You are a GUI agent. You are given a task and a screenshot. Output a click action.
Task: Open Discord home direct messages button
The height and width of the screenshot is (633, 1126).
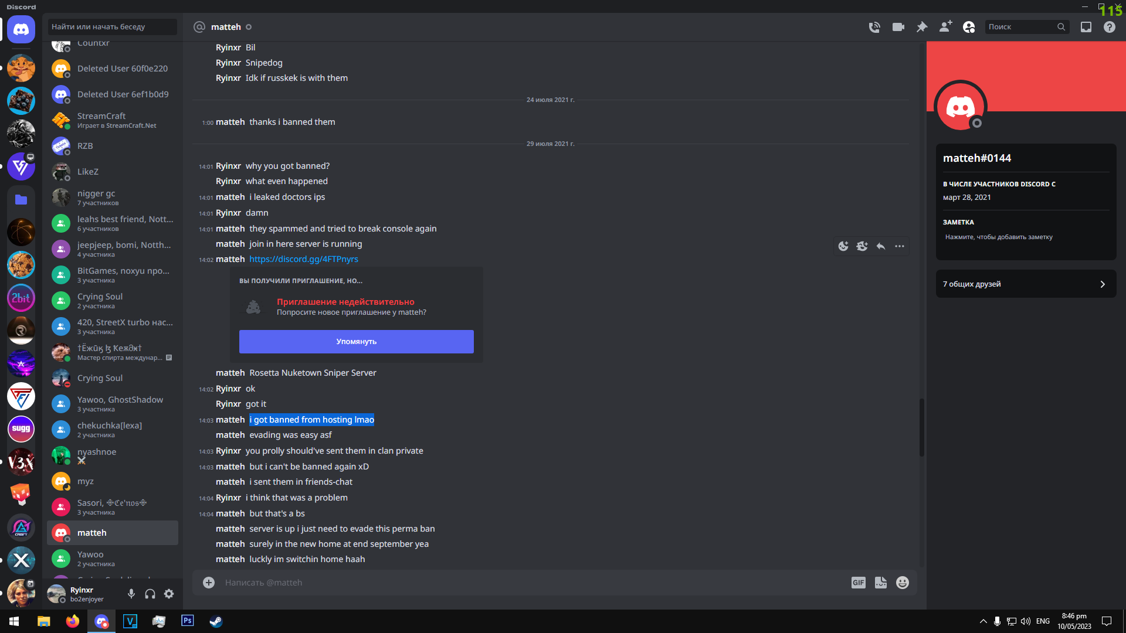(21, 29)
